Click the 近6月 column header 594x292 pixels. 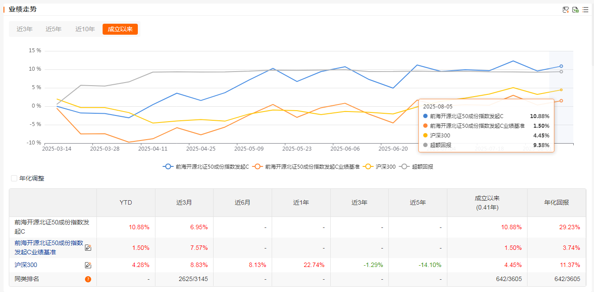coord(243,202)
